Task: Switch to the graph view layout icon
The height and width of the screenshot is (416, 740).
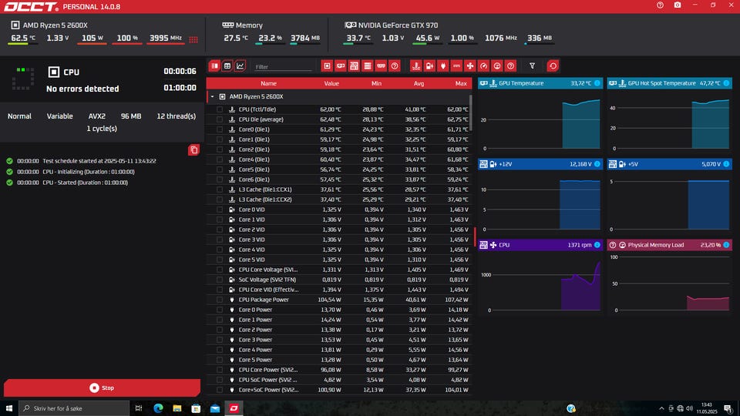Action: pyautogui.click(x=240, y=66)
